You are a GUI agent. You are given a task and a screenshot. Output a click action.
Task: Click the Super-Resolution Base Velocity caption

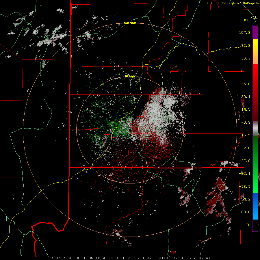coord(131,258)
